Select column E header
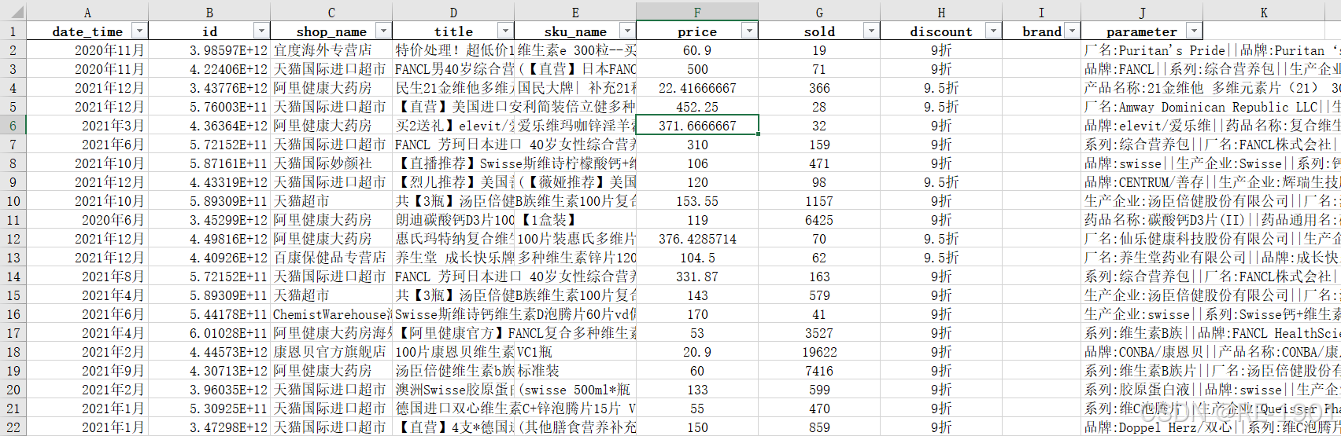Screen dimensions: 1341x436 tap(575, 12)
